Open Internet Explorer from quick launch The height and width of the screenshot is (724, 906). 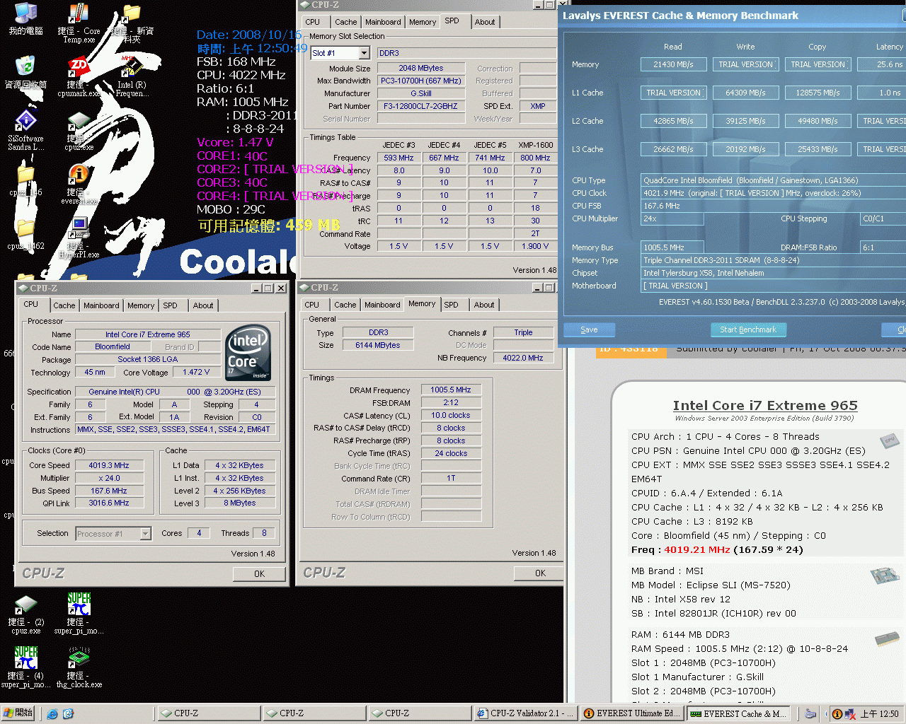coord(52,713)
